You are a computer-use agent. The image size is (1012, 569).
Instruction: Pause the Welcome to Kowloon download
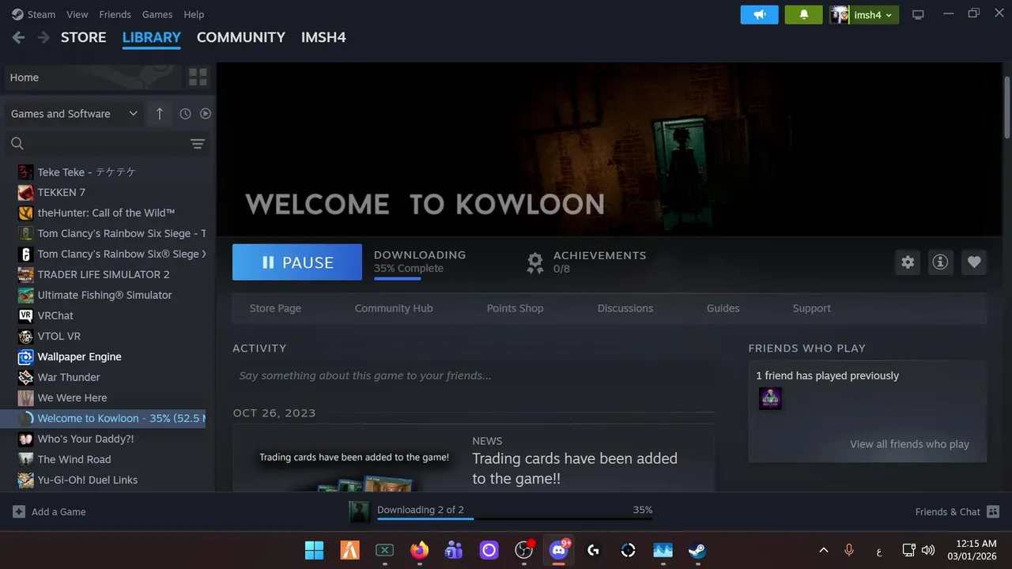[x=297, y=262]
